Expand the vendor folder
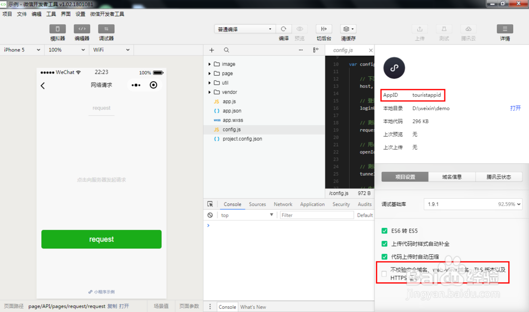This screenshot has width=529, height=312. coord(209,92)
